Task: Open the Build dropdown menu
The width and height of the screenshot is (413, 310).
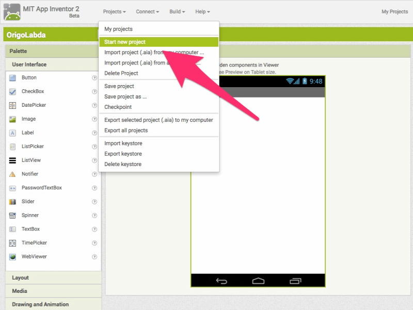Action: click(177, 11)
